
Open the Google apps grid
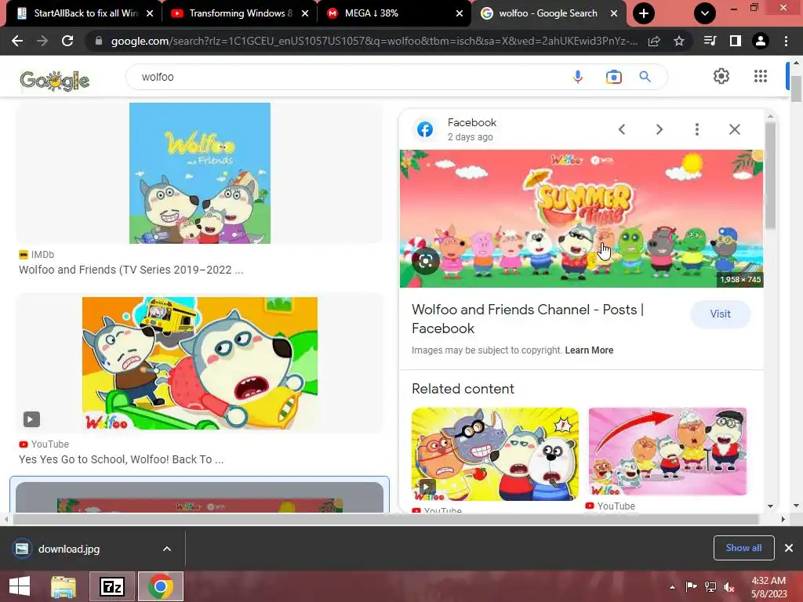761,76
